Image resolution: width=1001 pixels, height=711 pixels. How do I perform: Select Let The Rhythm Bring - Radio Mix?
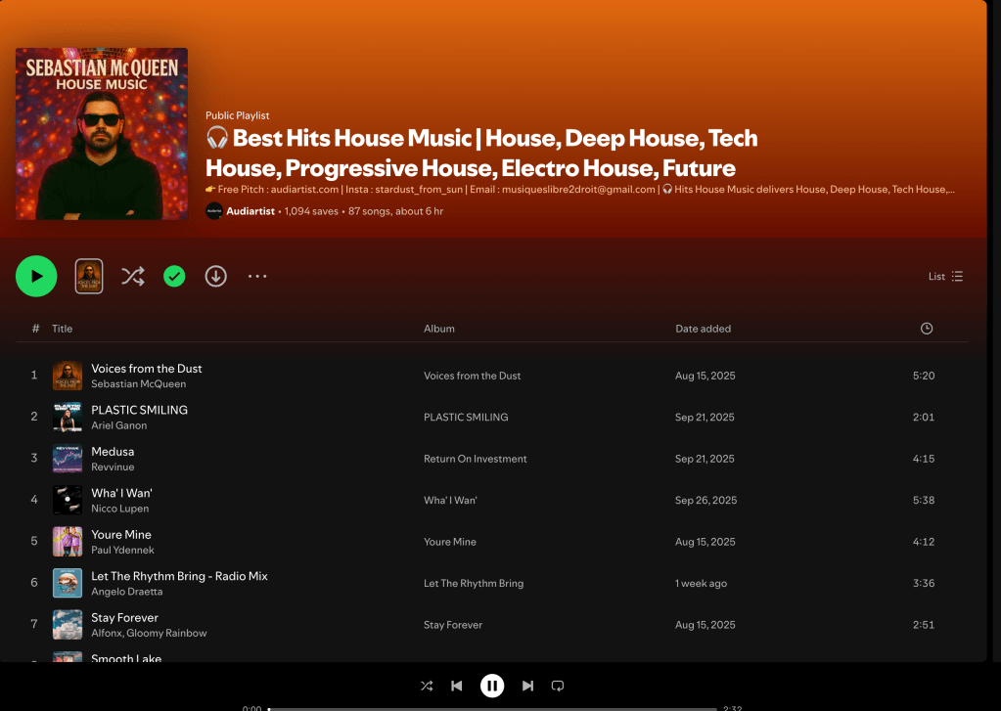(x=179, y=576)
